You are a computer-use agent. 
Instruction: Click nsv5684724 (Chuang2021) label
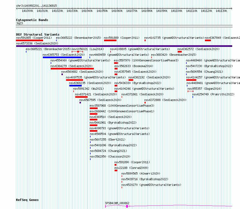click(108, 151)
